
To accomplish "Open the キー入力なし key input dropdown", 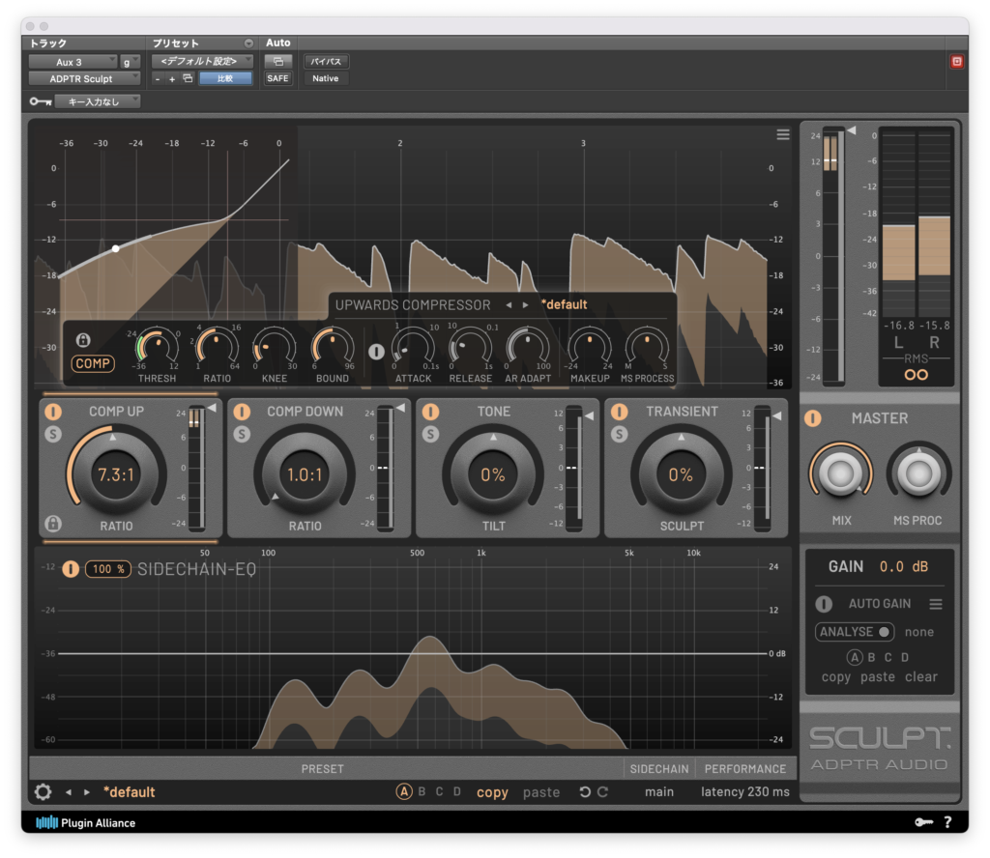I will pos(98,100).
